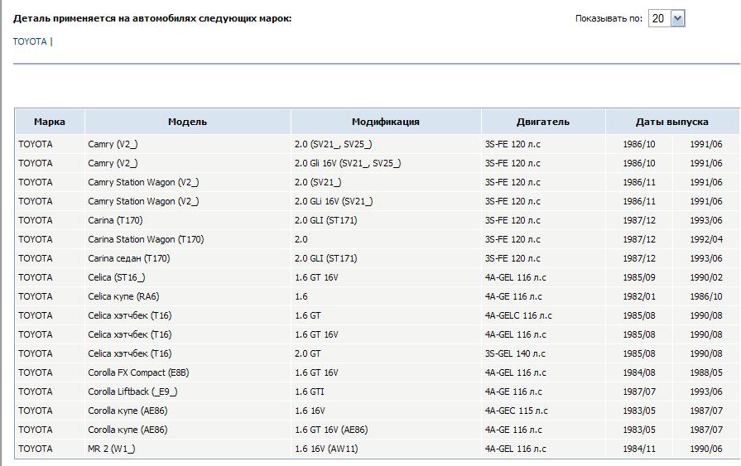Click the 3S-GEL 140 л.с engine cell
Viewport: 741px width, 466px height.
tap(515, 353)
